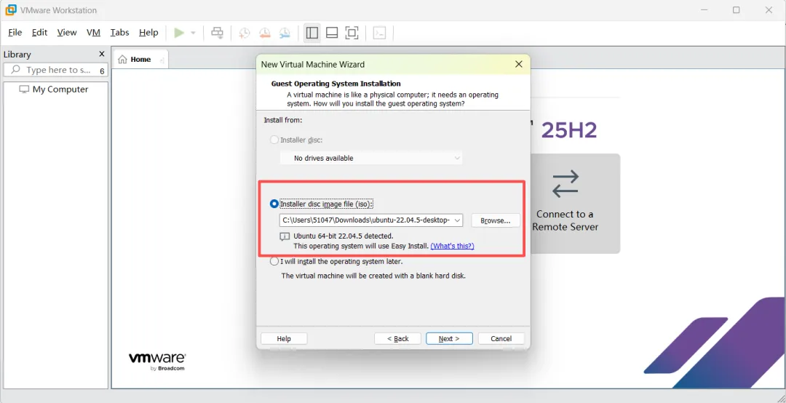
Task: Open the View menu
Action: tap(67, 33)
